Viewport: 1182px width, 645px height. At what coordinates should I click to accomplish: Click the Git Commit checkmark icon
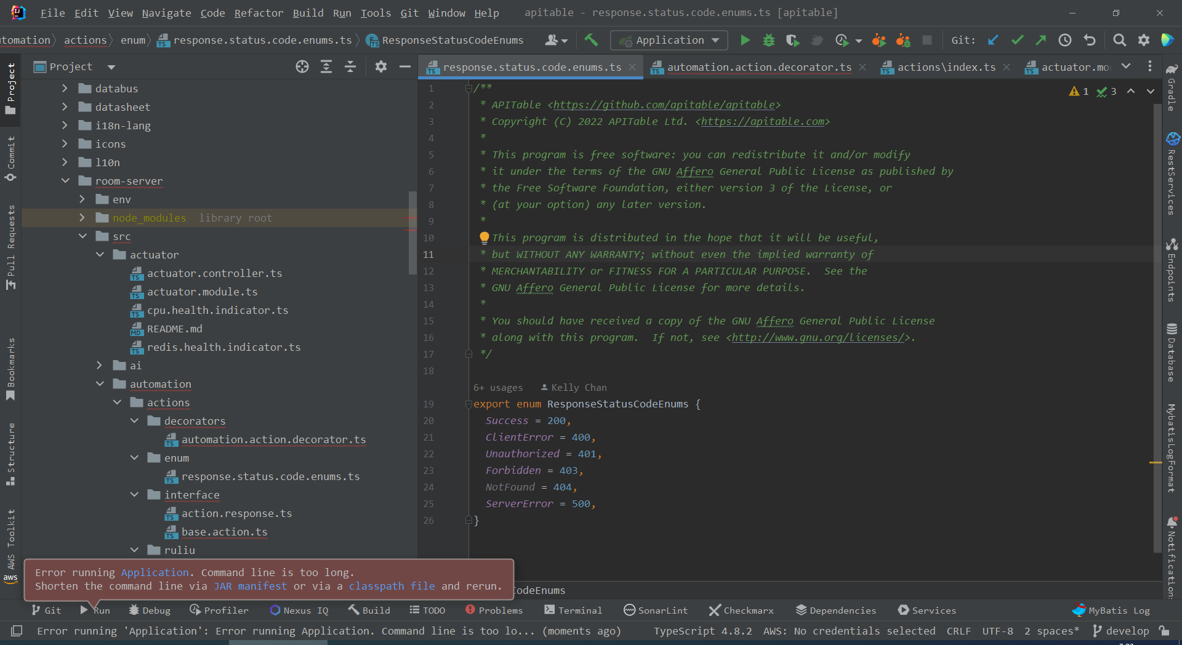pyautogui.click(x=1017, y=41)
